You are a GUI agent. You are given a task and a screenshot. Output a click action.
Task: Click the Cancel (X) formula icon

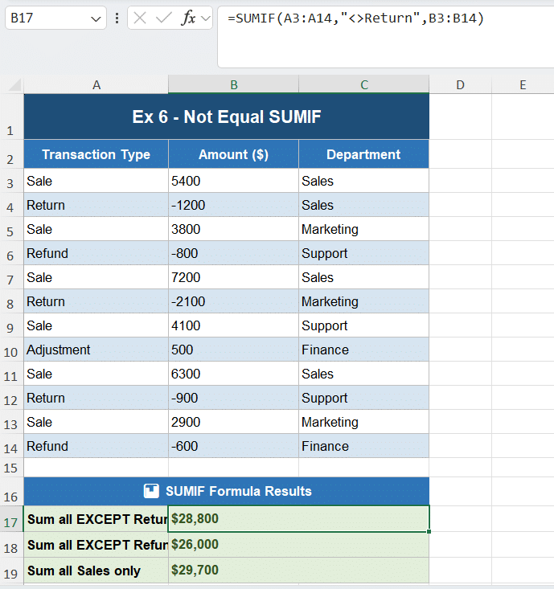[x=140, y=18]
